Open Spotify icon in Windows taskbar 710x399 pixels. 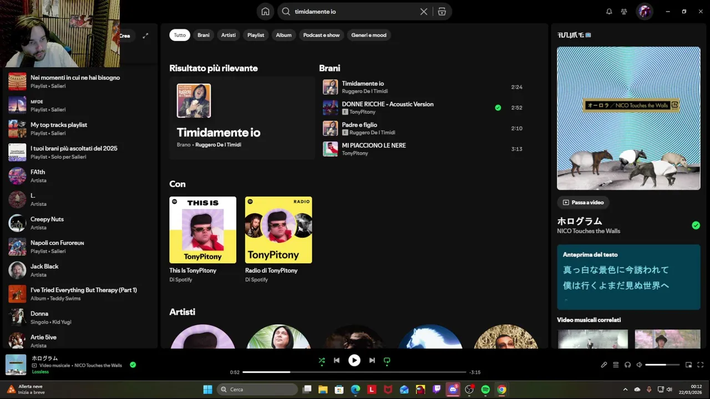[x=485, y=390]
